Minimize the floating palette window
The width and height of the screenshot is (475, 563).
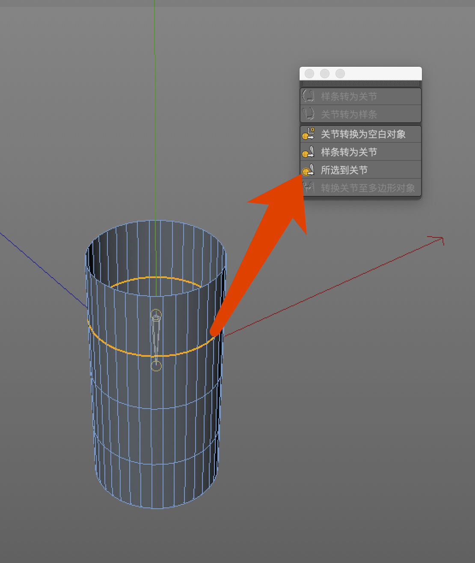pos(324,74)
